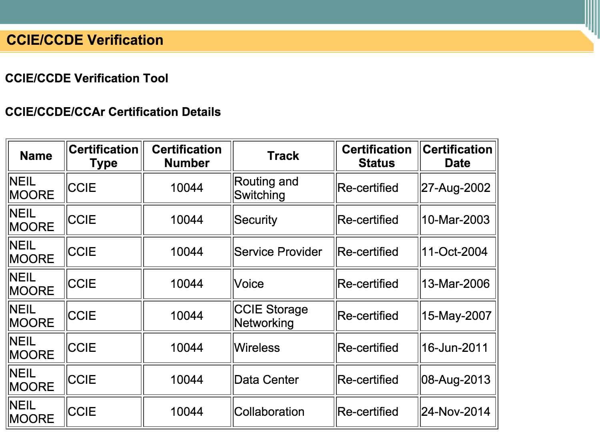The height and width of the screenshot is (435, 600).
Task: Click CCIE type in the Wireless row
Action: pyautogui.click(x=82, y=348)
